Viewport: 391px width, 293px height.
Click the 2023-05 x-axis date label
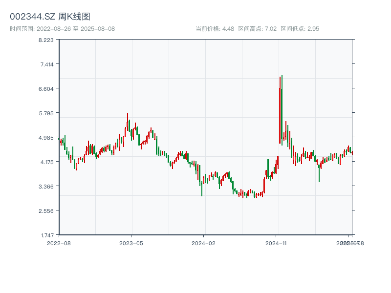[131, 243]
